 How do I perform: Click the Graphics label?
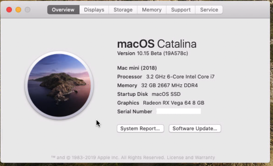(128, 103)
